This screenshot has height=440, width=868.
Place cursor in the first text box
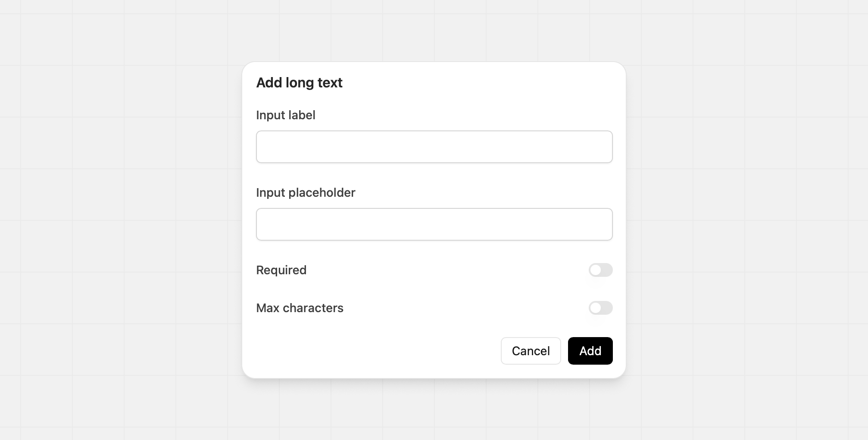[x=434, y=147]
